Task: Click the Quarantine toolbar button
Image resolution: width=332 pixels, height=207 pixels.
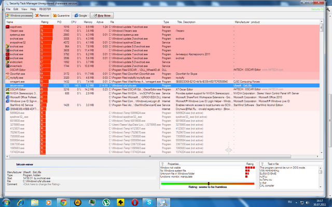Action: tap(61, 16)
